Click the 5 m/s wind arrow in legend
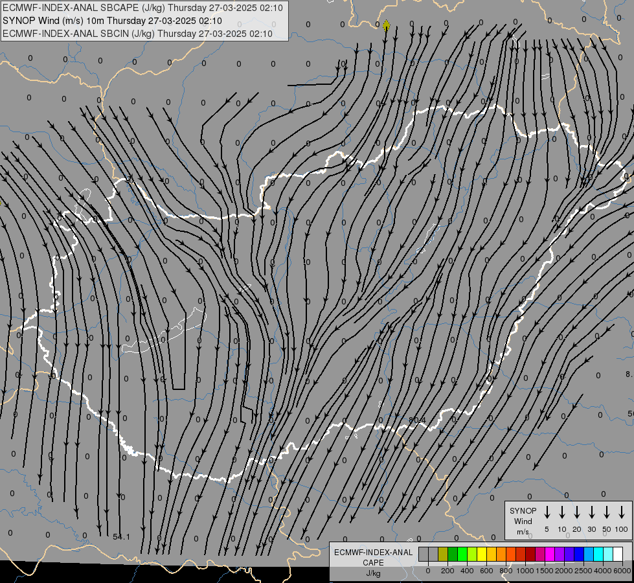The width and height of the screenshot is (634, 583). 547,512
